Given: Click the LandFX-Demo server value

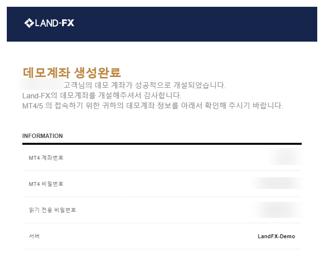Looking at the screenshot, I should tap(276, 236).
